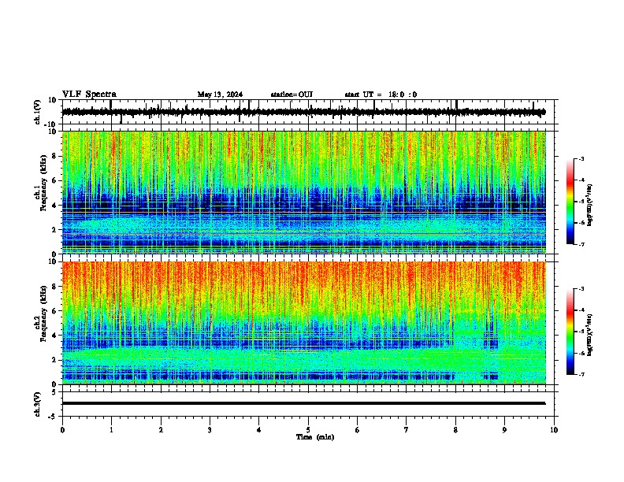This screenshot has width=624, height=482.
Task: Click the 'VLF Spectra' title text
Action: [x=89, y=95]
